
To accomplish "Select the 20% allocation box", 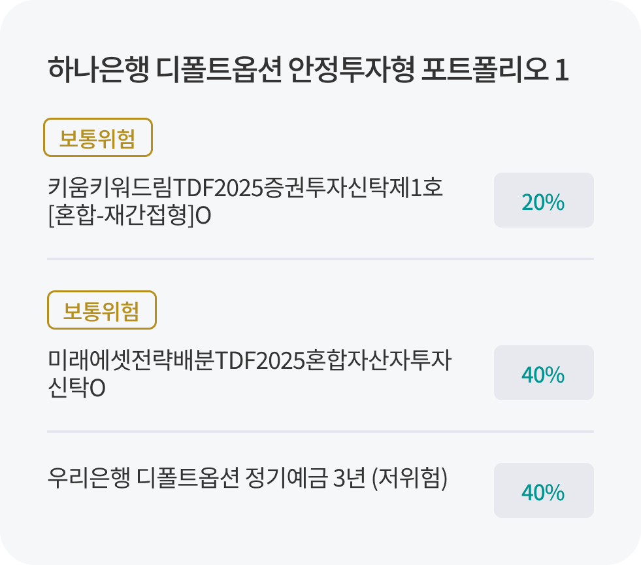I will (x=543, y=201).
